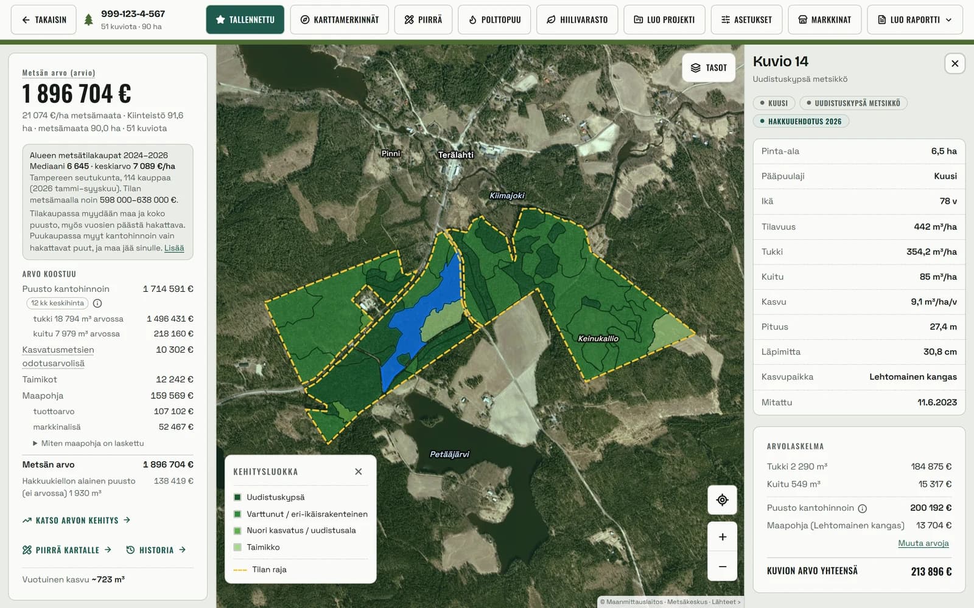The image size is (974, 608).
Task: Click the Lähteet sources link on map
Action: point(726,602)
